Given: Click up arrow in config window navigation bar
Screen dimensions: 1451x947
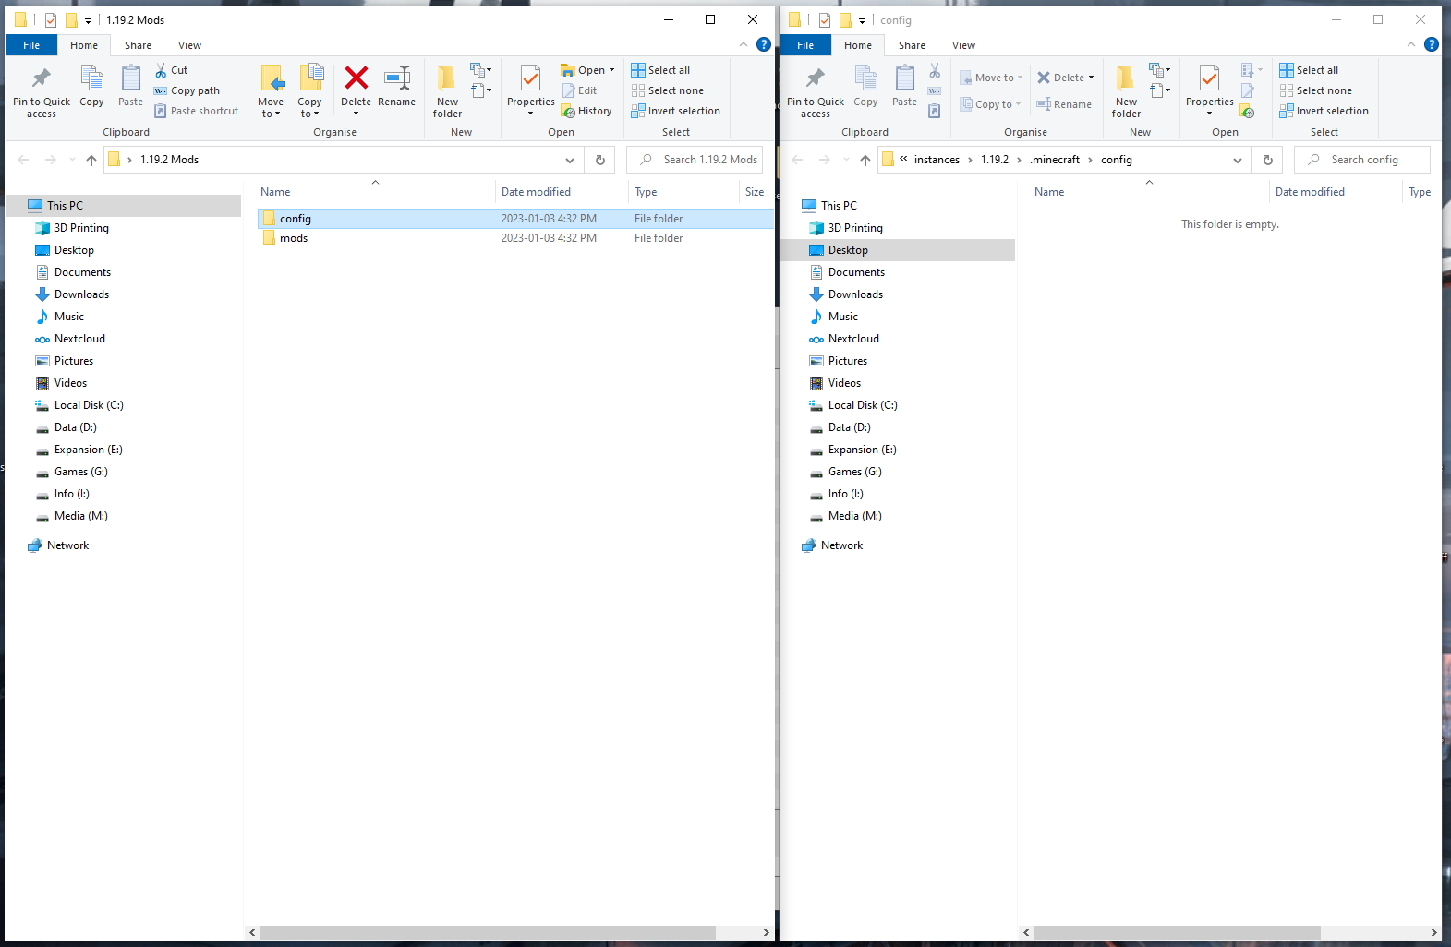Looking at the screenshot, I should click(865, 160).
